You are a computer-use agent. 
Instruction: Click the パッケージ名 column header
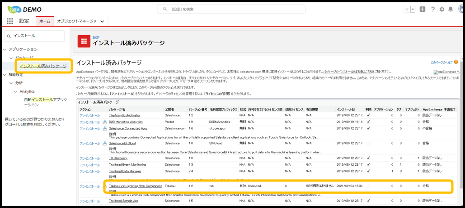[x=117, y=109]
